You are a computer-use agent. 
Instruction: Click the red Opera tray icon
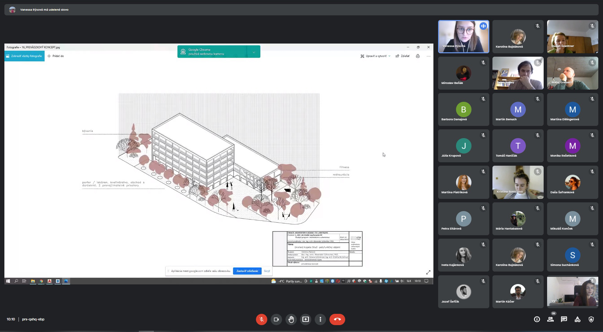point(338,281)
